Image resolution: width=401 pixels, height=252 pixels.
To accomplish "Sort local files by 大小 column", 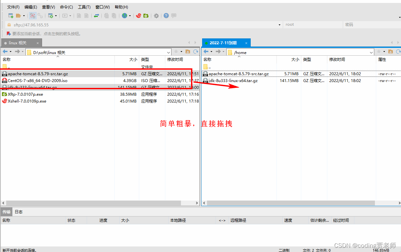I will pyautogui.click(x=127, y=60).
